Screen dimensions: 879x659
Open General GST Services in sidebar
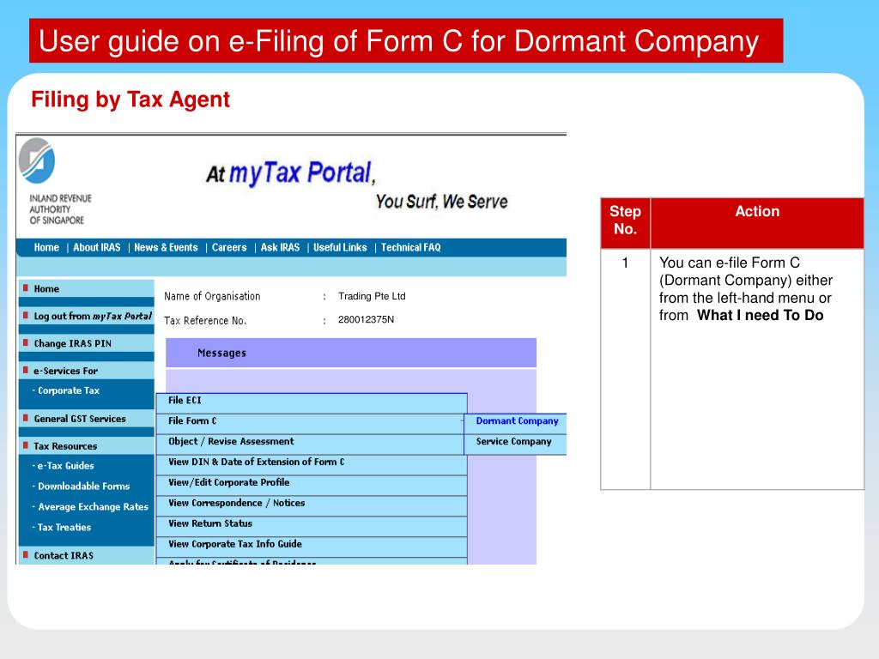coord(87,419)
